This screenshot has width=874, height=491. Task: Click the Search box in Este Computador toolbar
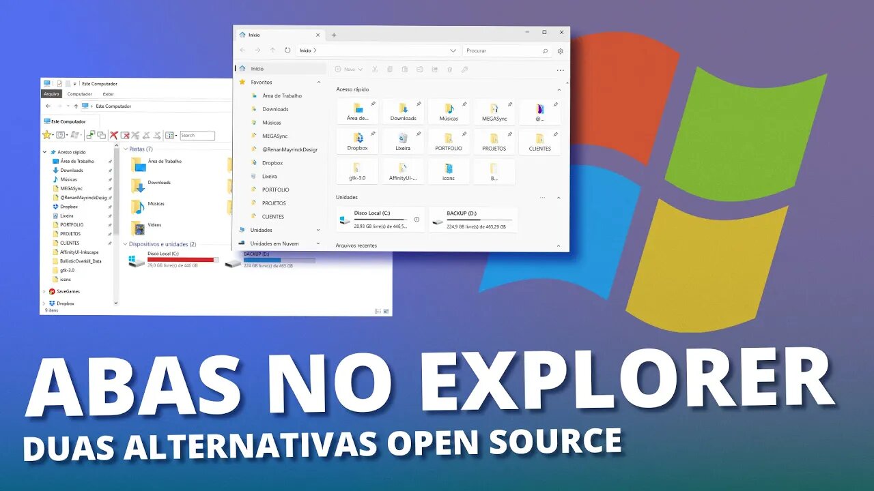coord(197,136)
